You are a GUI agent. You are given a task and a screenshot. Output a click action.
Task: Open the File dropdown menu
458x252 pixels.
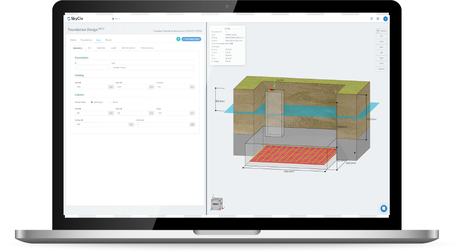pos(117,19)
